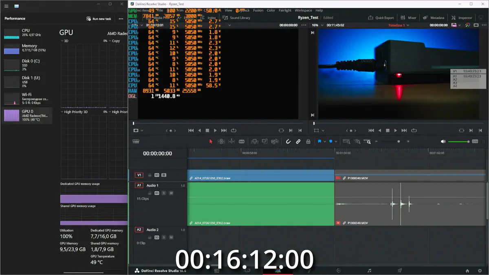Screen dimensions: 489x275
Task: Activate the Dynamic Trim Mode tool
Action: 231,141
